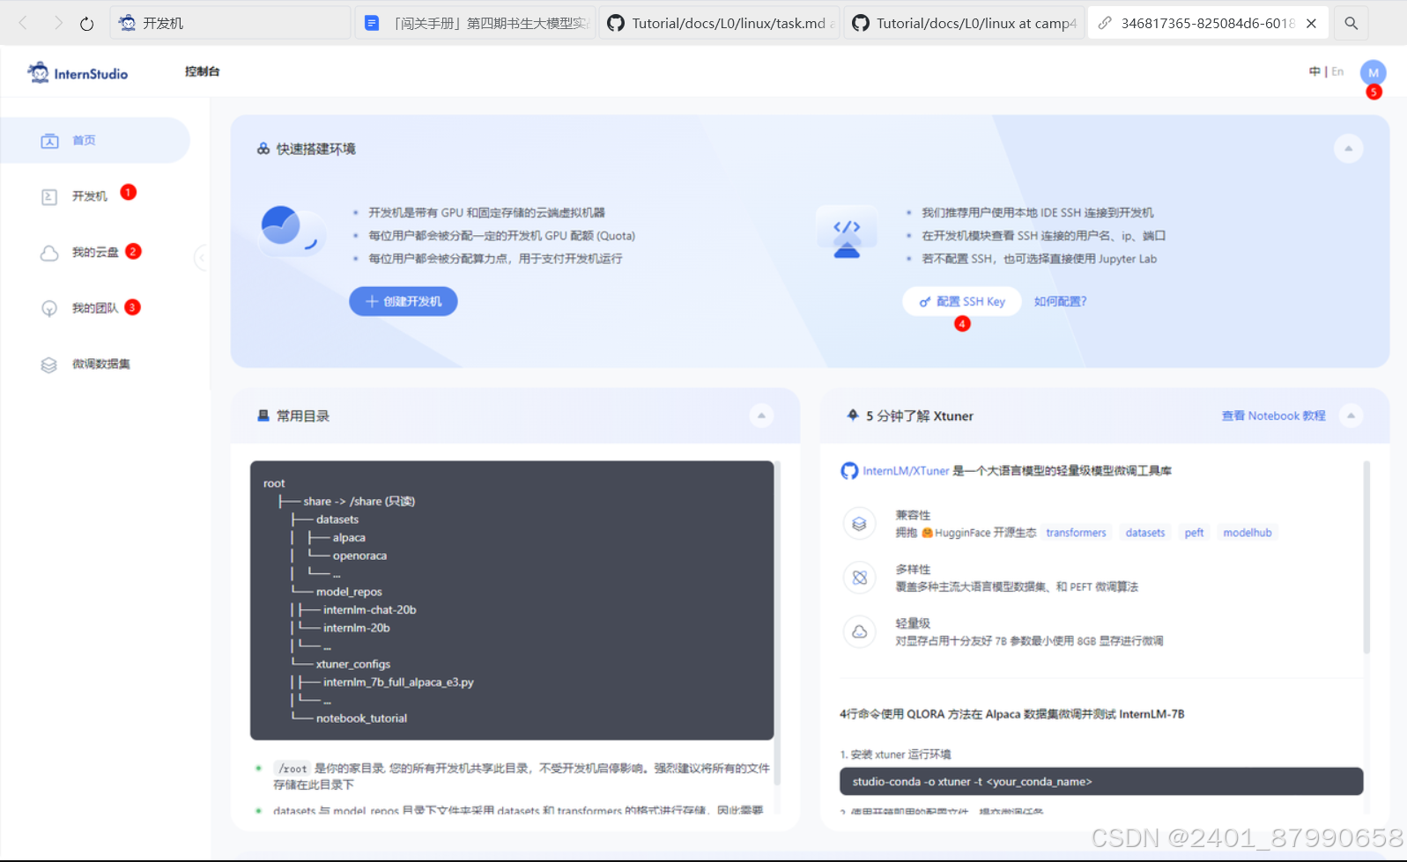Select 首页 in the sidebar
The width and height of the screenshot is (1407, 862).
[95, 140]
